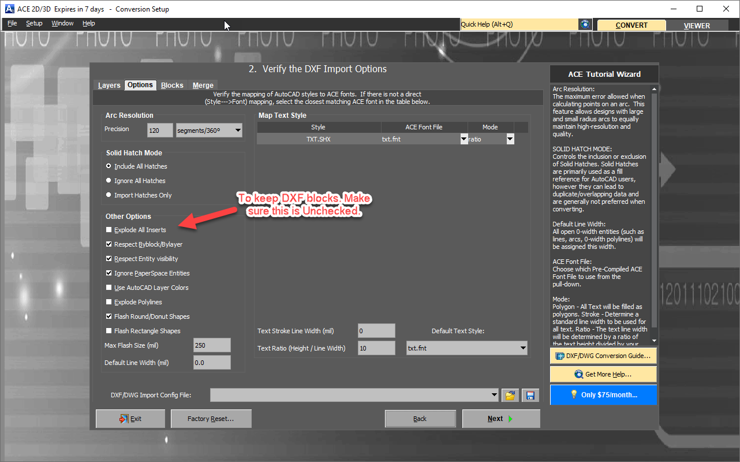Click the Default Line Width field

click(212, 363)
